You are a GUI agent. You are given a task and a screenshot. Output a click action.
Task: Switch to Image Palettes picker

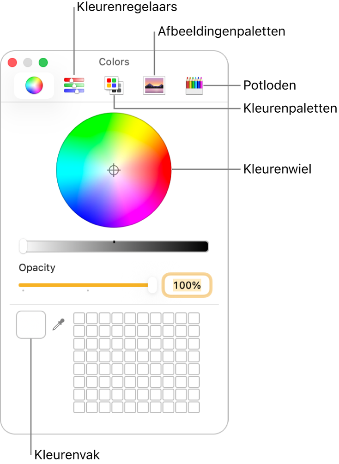154,85
